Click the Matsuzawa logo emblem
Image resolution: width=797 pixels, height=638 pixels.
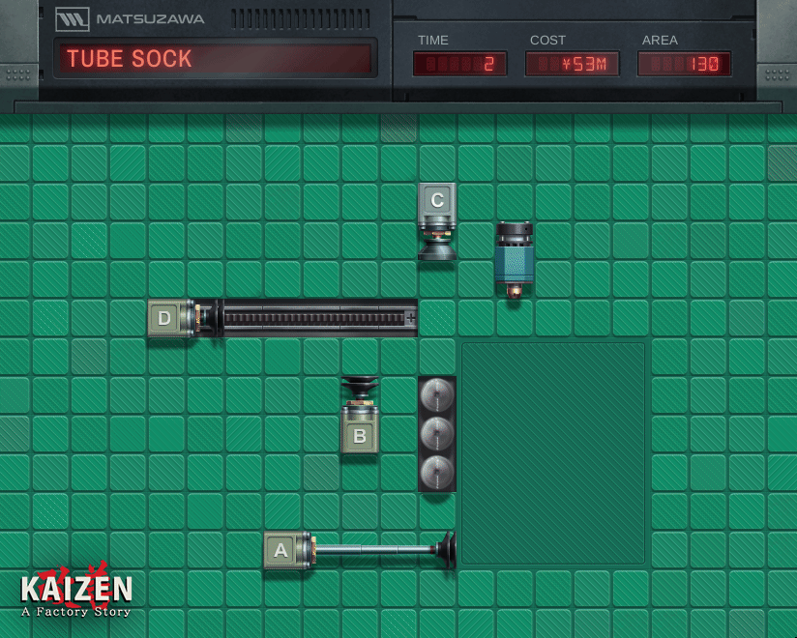[73, 19]
